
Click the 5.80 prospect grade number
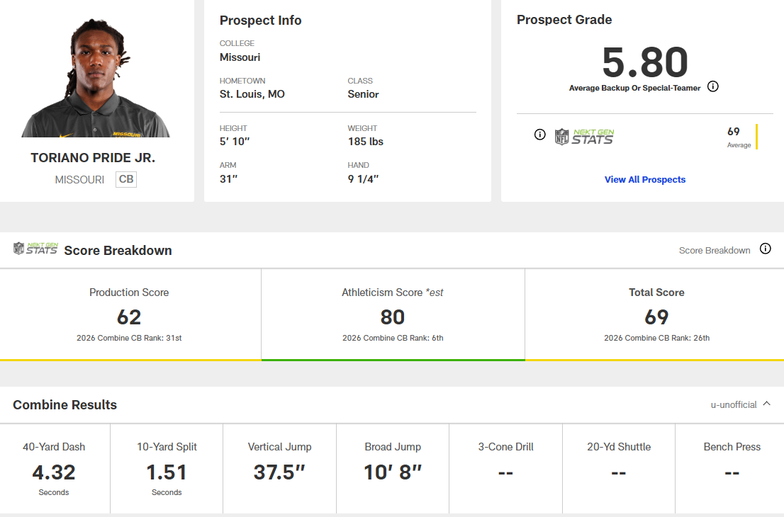click(645, 63)
